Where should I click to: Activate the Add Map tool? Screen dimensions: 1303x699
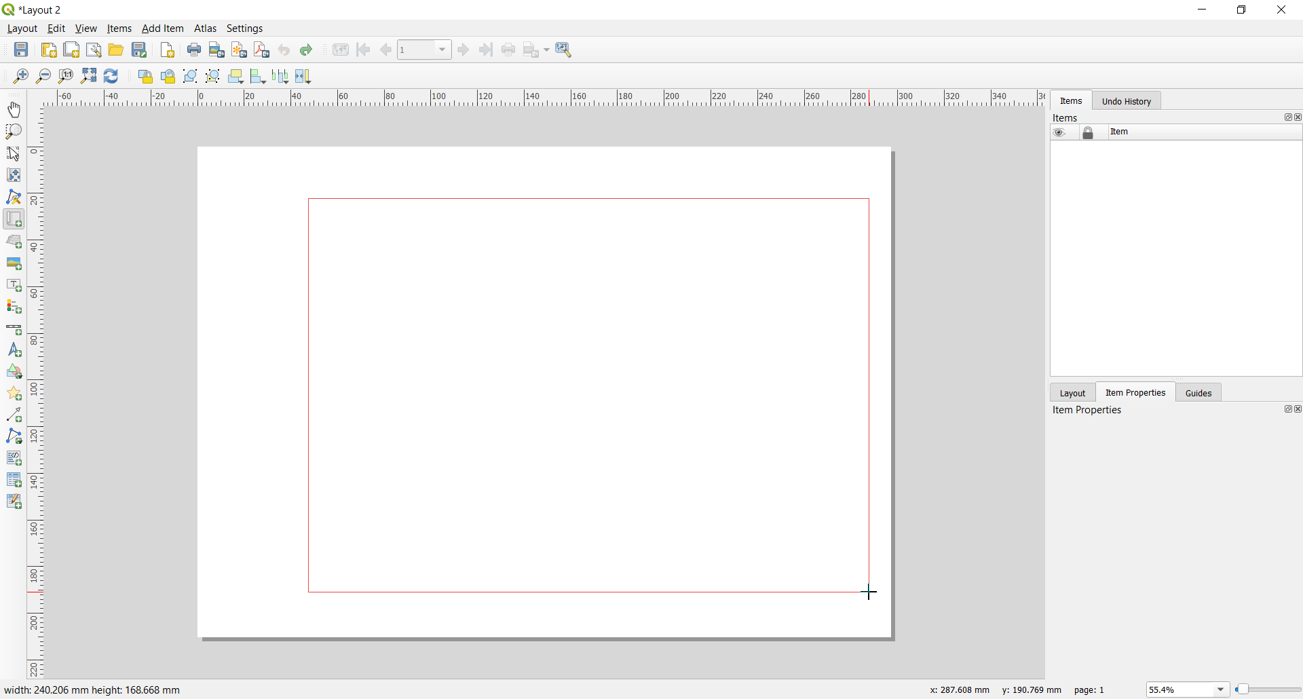(14, 219)
